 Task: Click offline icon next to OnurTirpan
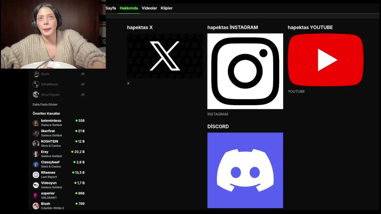tap(83, 95)
